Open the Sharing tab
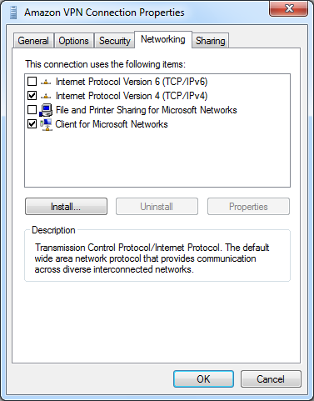This screenshot has width=314, height=401. [x=211, y=41]
